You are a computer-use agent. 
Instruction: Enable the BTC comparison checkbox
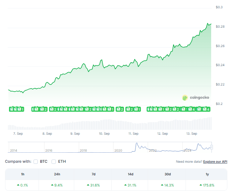click(x=36, y=162)
